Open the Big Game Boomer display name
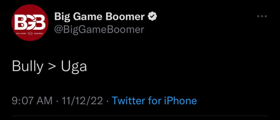 point(100,17)
